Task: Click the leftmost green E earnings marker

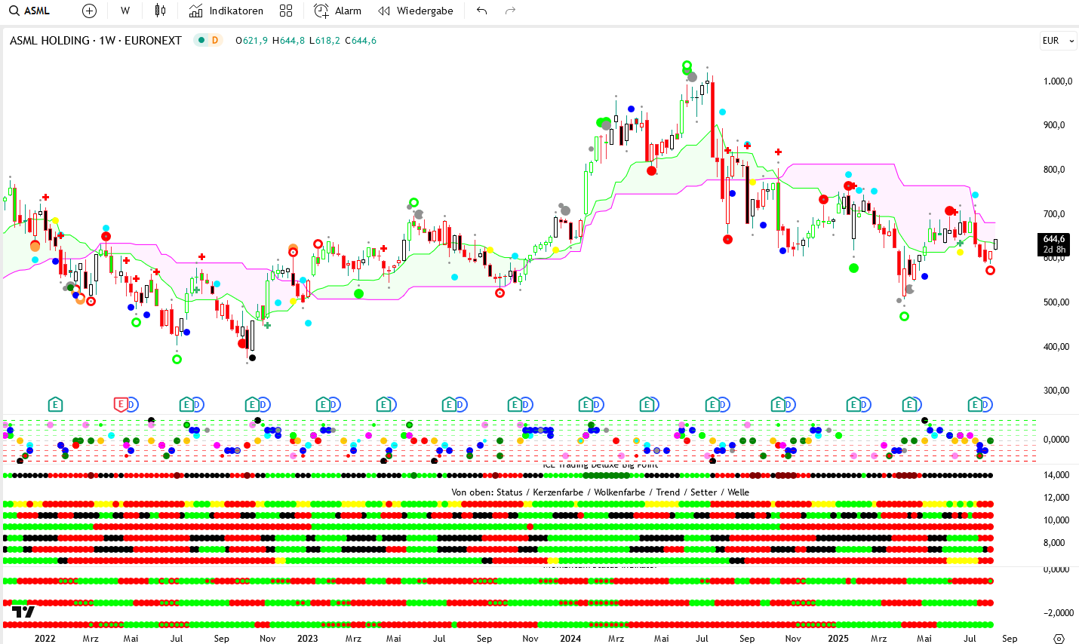Action: click(x=55, y=405)
